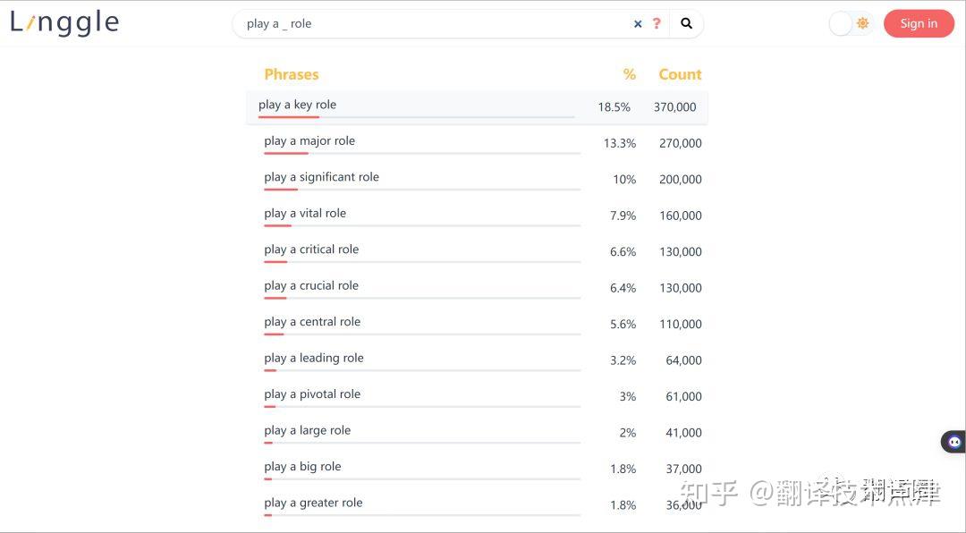This screenshot has width=966, height=533.
Task: Click the % column header
Action: [x=629, y=74]
